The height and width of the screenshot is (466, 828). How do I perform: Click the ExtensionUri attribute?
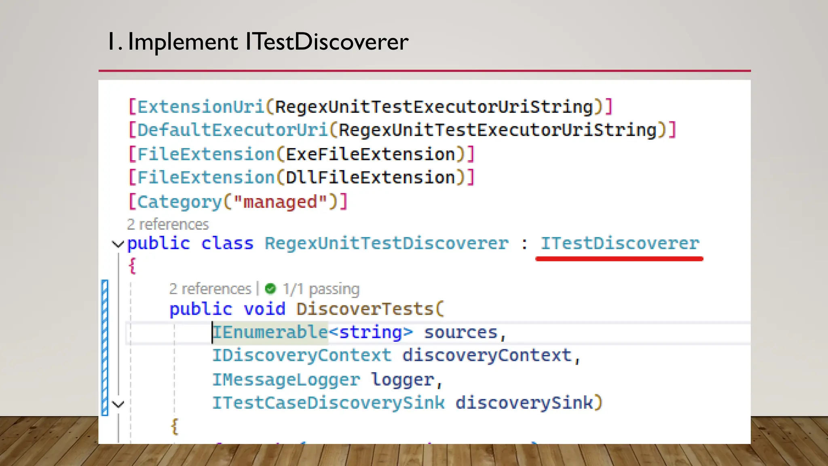pyautogui.click(x=201, y=107)
